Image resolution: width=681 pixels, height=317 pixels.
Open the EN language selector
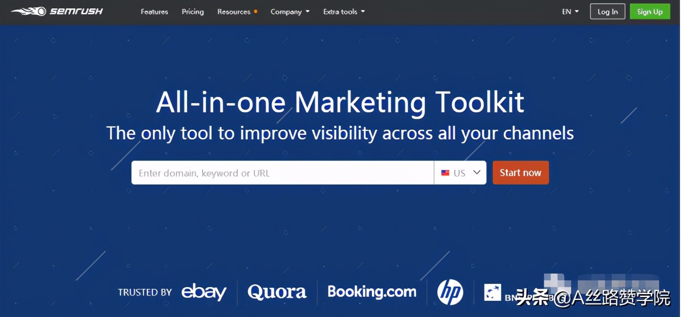(570, 12)
